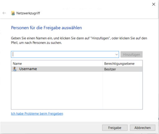Close the Netzwerkzugriff dialog window
The height and width of the screenshot is (134, 159).
pos(154,4)
